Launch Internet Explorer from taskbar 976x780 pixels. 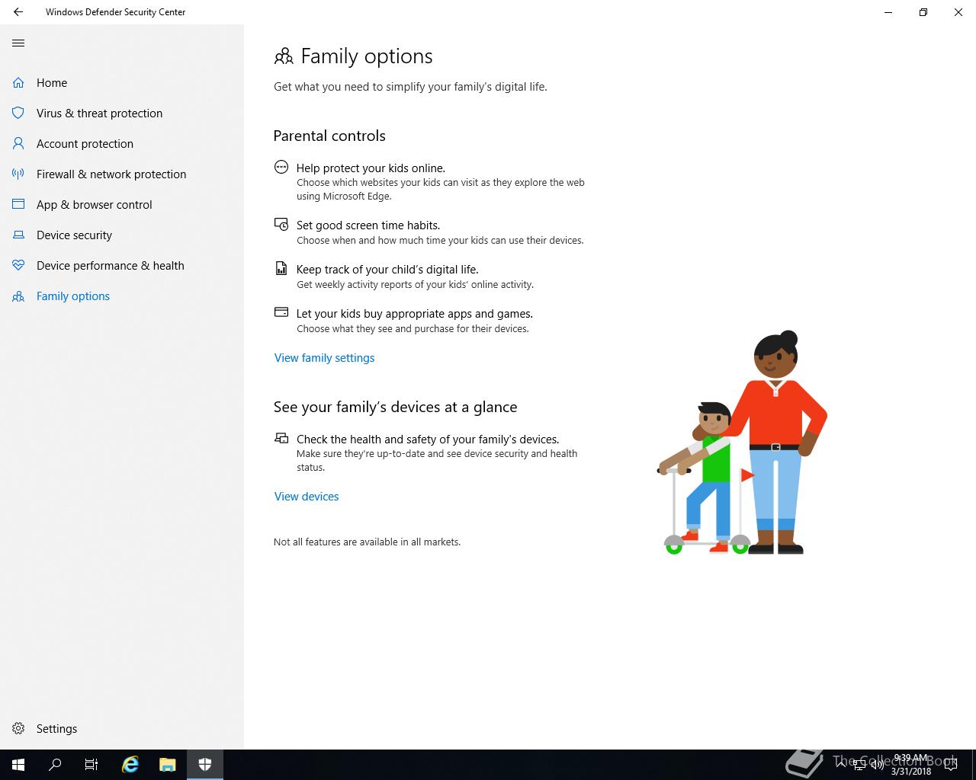130,765
